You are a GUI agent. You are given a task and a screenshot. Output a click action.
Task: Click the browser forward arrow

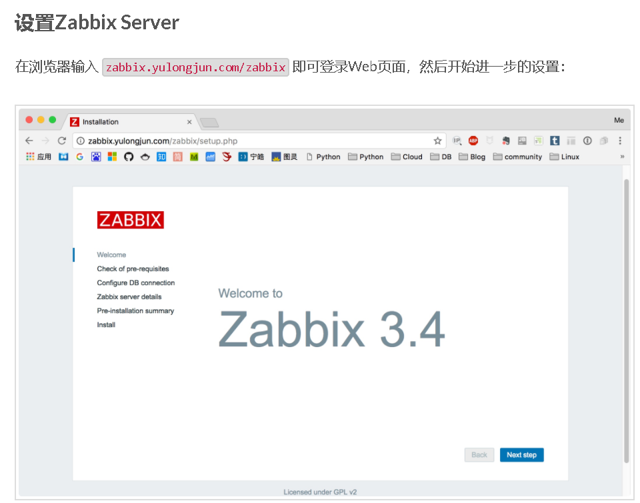[x=45, y=141]
